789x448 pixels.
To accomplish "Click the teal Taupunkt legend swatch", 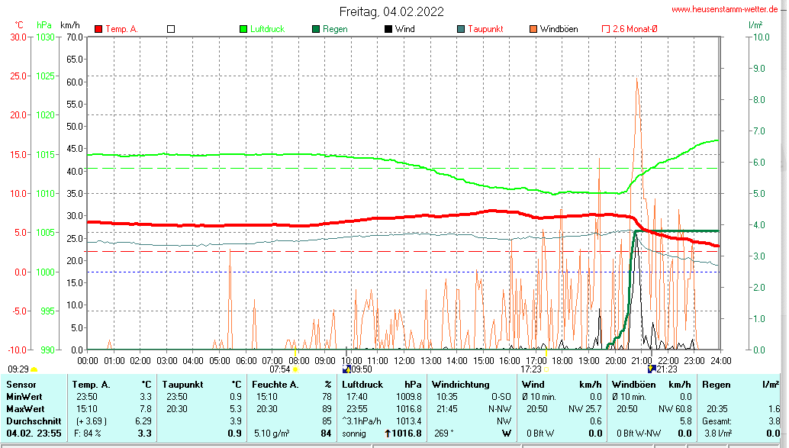I will [x=461, y=29].
